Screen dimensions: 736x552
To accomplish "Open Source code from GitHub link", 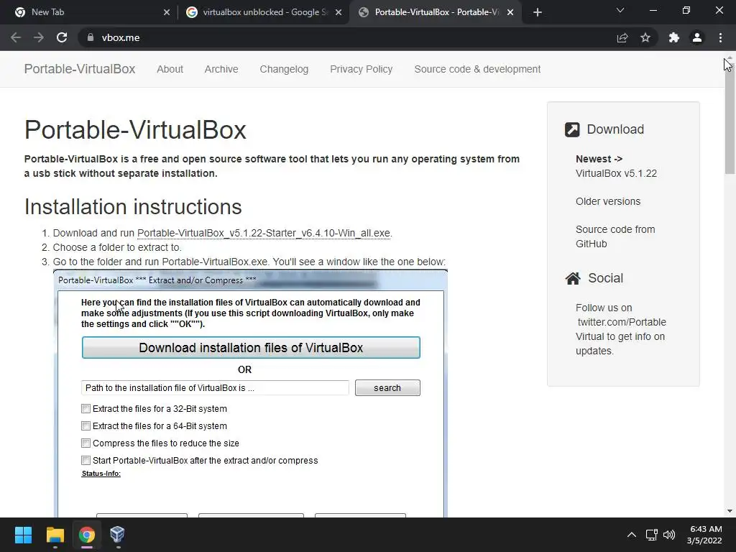I will click(x=615, y=236).
